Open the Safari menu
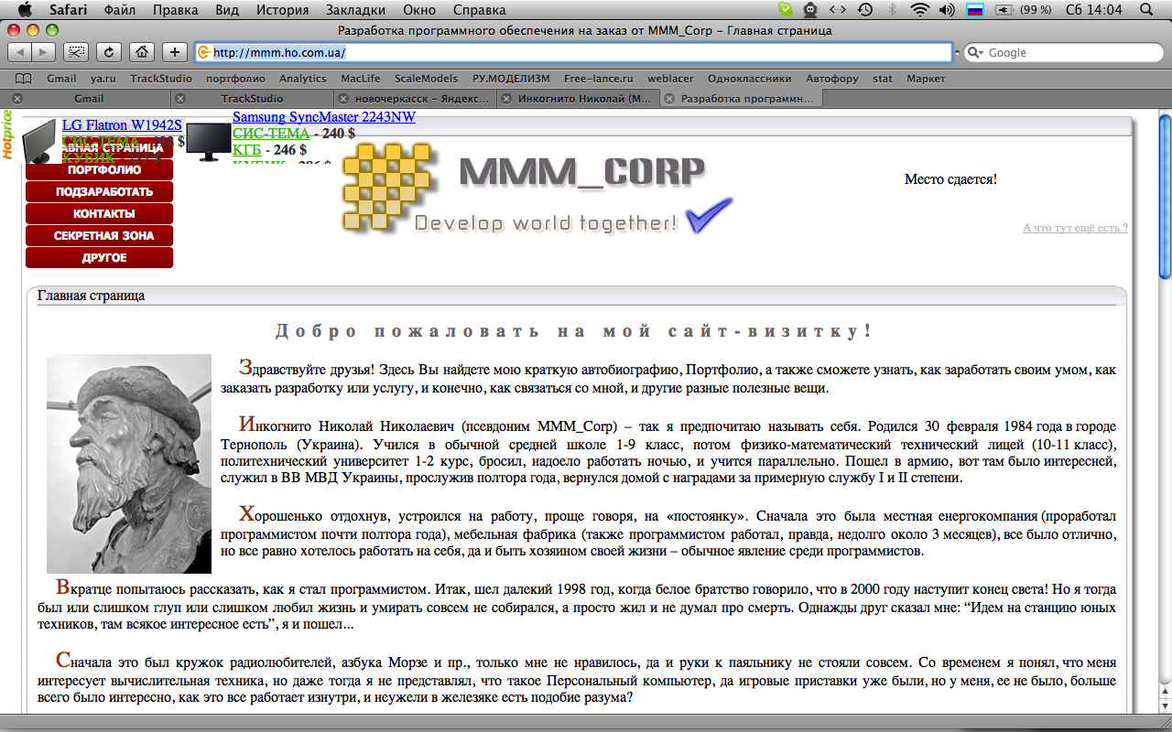This screenshot has height=732, width=1172. coord(69,10)
